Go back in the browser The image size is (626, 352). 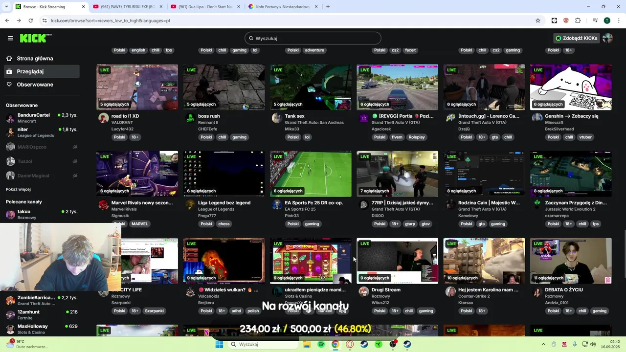point(7,21)
